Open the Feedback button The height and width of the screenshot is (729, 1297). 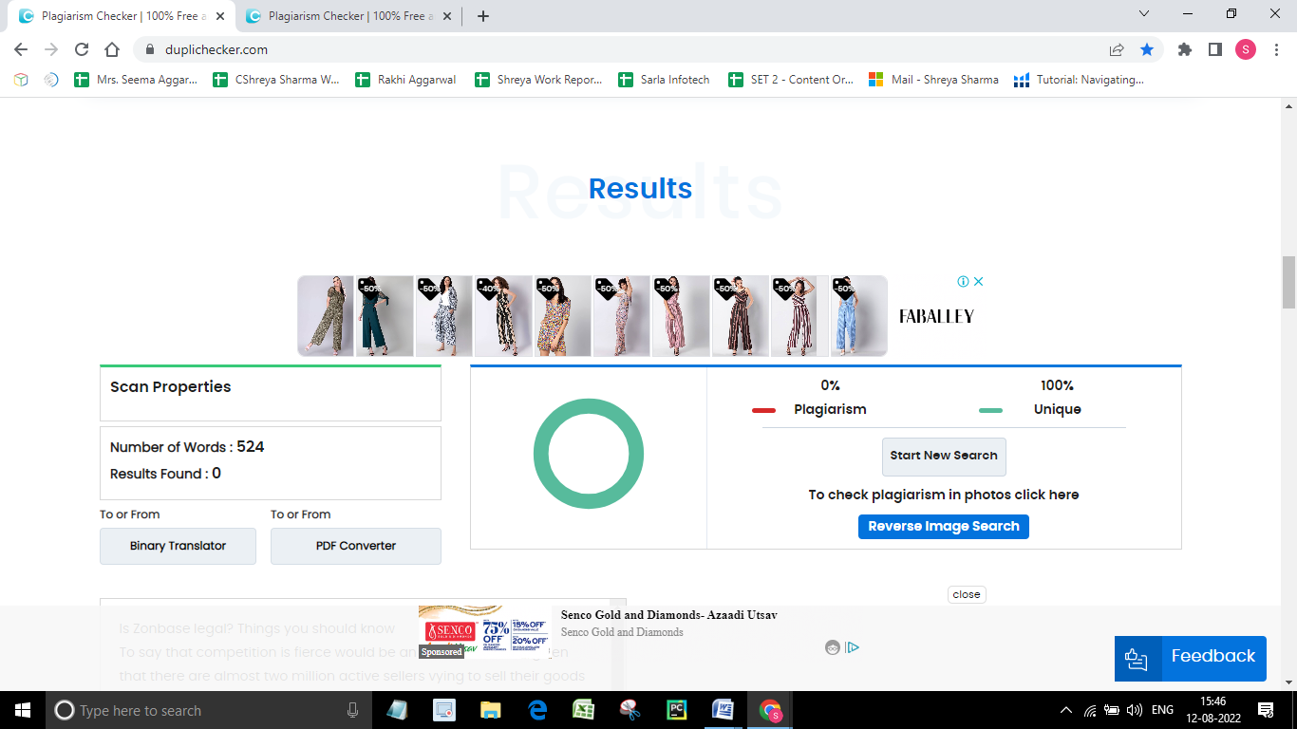point(1191,658)
